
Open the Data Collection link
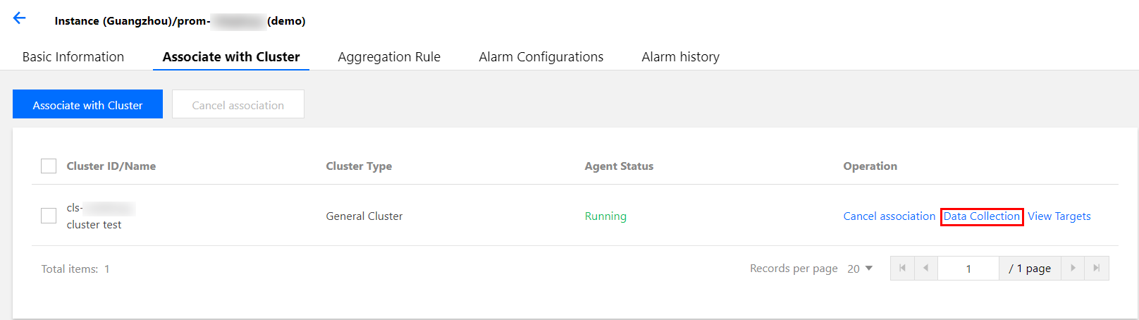point(981,216)
